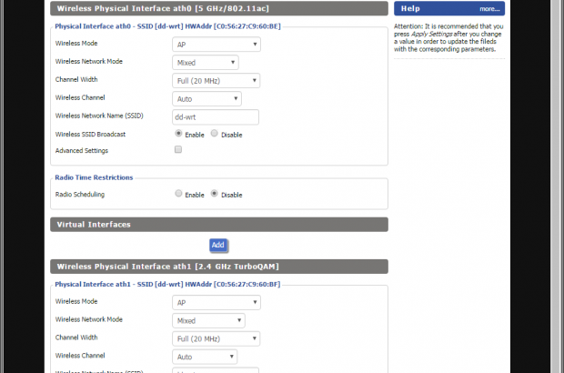This screenshot has width=564, height=373.
Task: Select Disable for Radio Scheduling
Action: click(215, 194)
